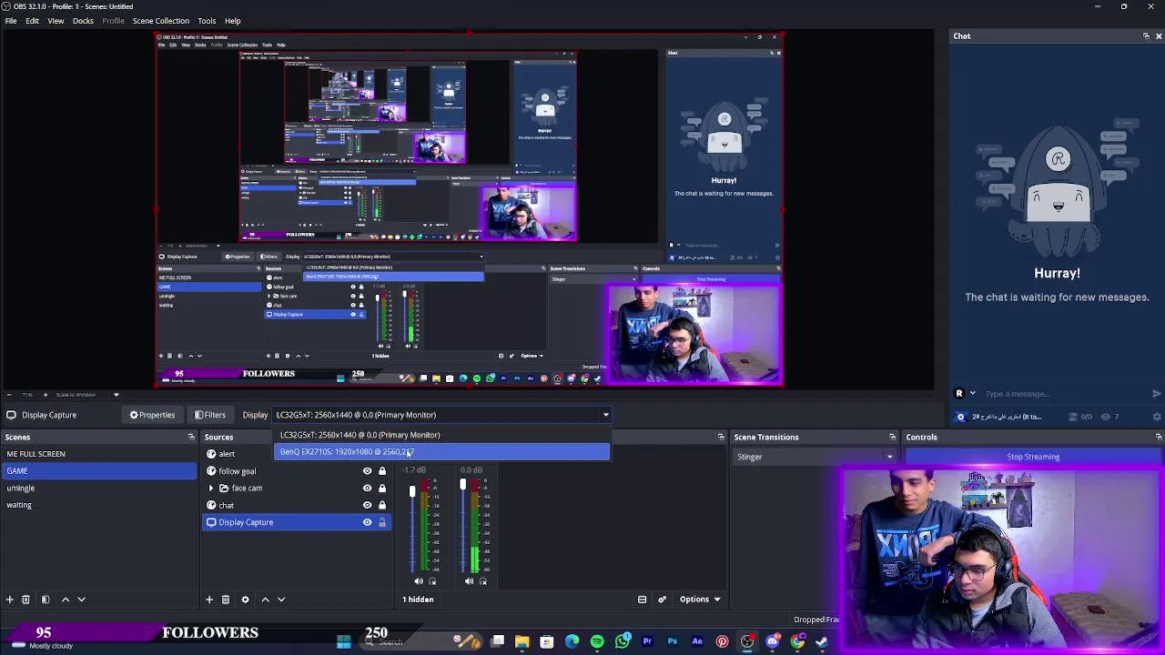The image size is (1165, 655).
Task: Open WhatsApp from the taskbar
Action: pyautogui.click(x=623, y=642)
